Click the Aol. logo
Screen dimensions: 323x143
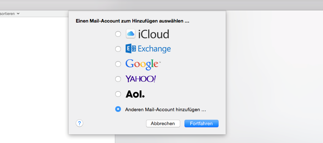135,94
